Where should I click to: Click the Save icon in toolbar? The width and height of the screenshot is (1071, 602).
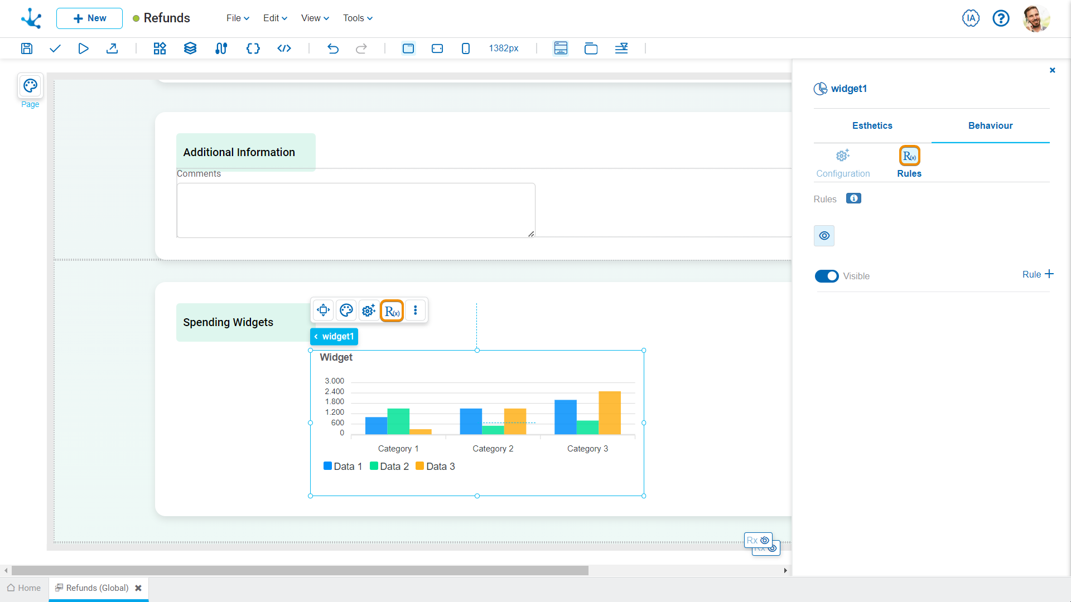(x=27, y=48)
